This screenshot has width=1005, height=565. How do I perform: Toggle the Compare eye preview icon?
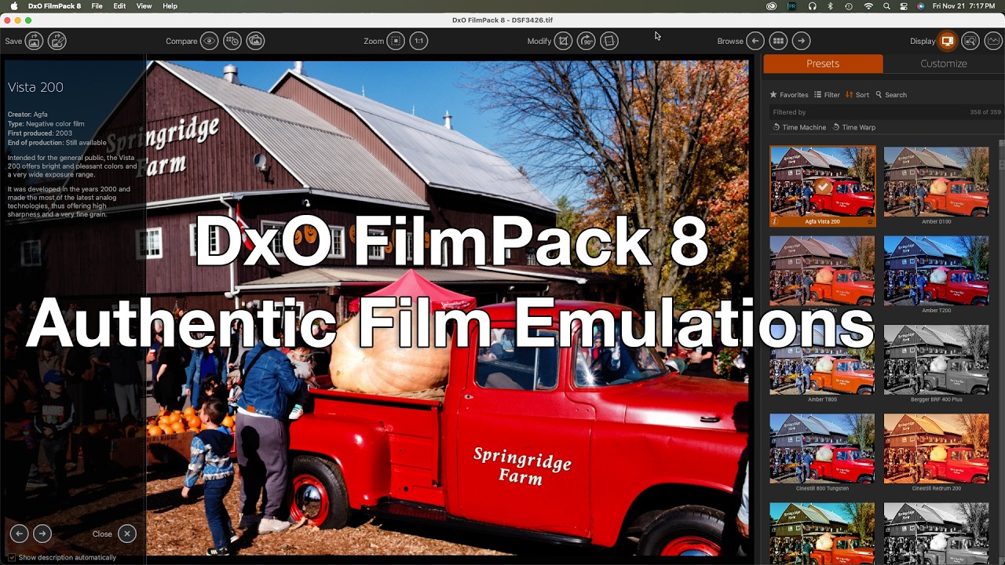point(209,41)
